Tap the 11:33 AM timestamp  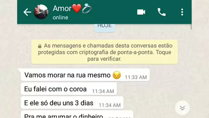tap(136, 77)
